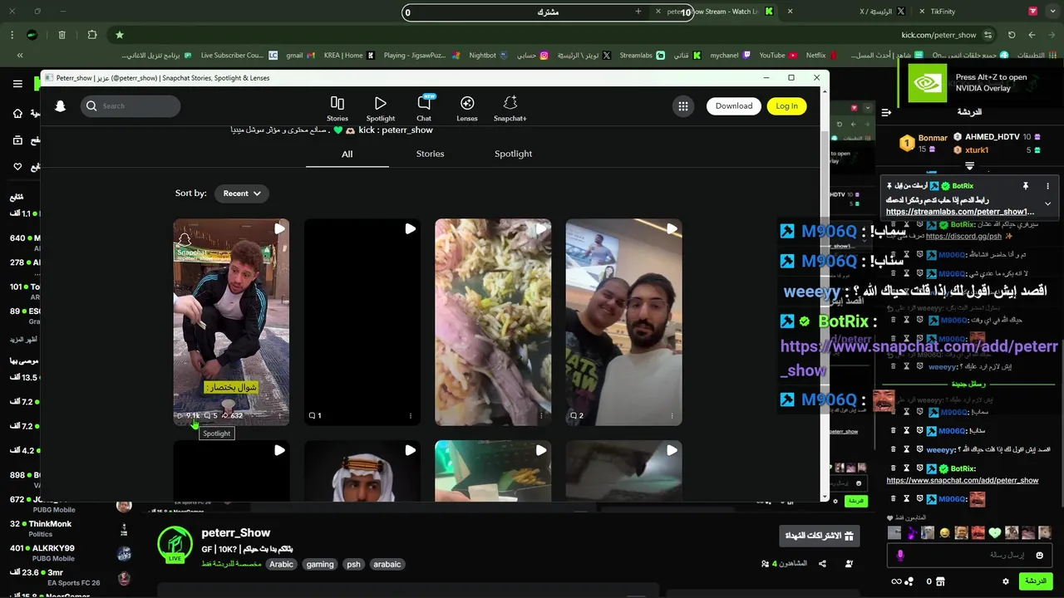Viewport: 1064px width, 598px height.
Task: Open the KREA | Home bookmark
Action: pos(348,56)
